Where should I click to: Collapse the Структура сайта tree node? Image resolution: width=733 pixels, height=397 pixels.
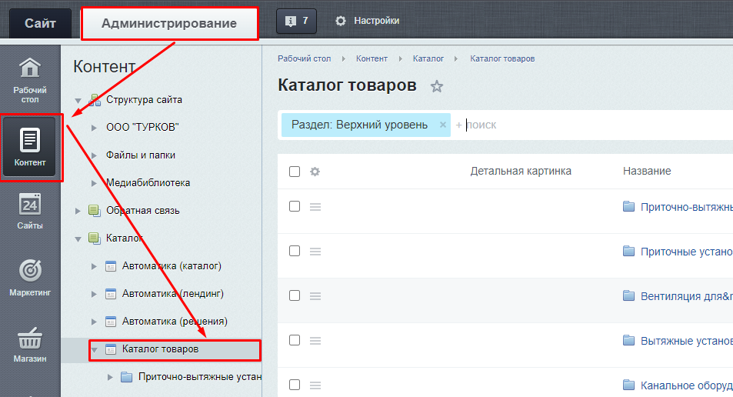point(78,101)
